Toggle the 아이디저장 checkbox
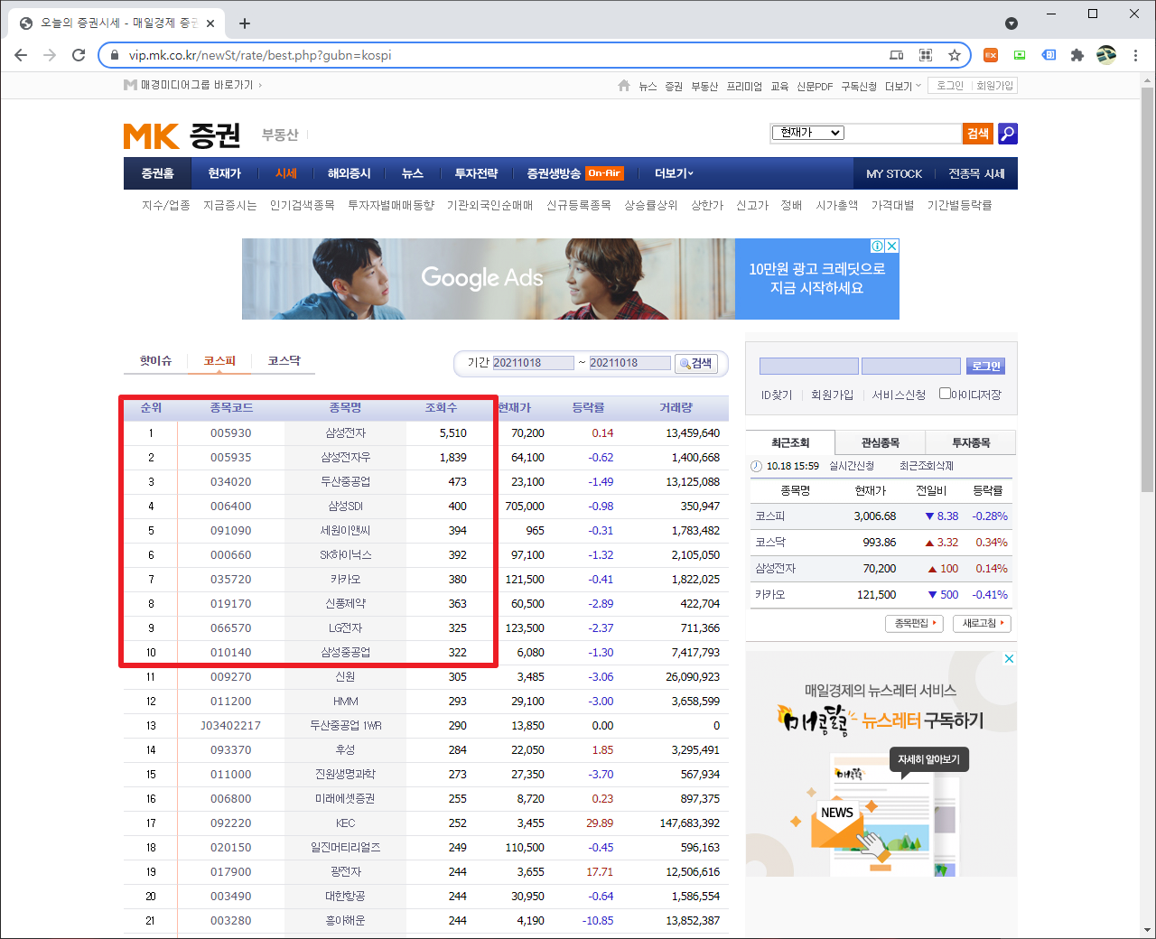Image resolution: width=1156 pixels, height=939 pixels. point(945,394)
